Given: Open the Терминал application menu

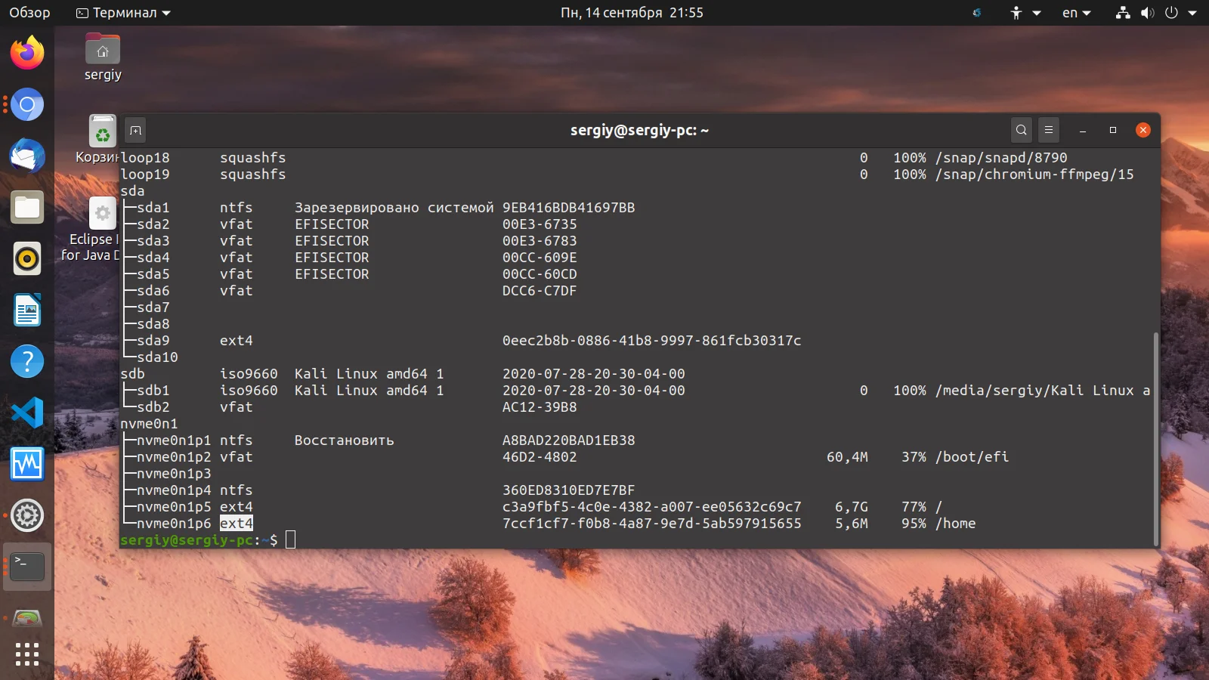Looking at the screenshot, I should pos(124,13).
